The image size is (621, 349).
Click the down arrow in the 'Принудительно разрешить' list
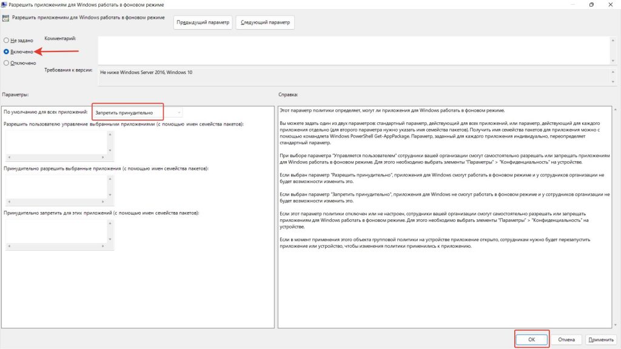[x=110, y=194]
